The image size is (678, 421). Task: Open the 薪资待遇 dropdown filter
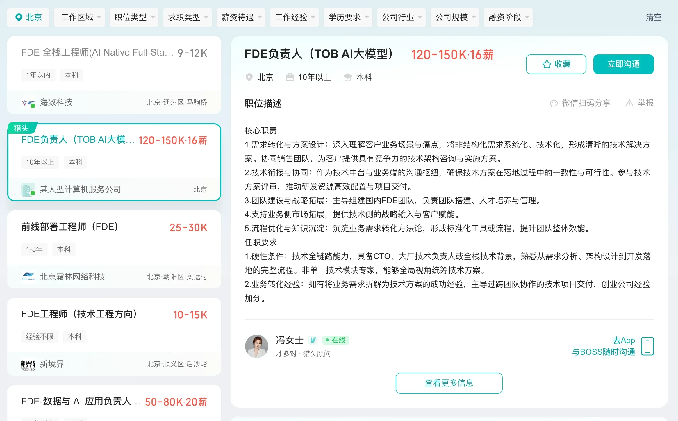241,17
